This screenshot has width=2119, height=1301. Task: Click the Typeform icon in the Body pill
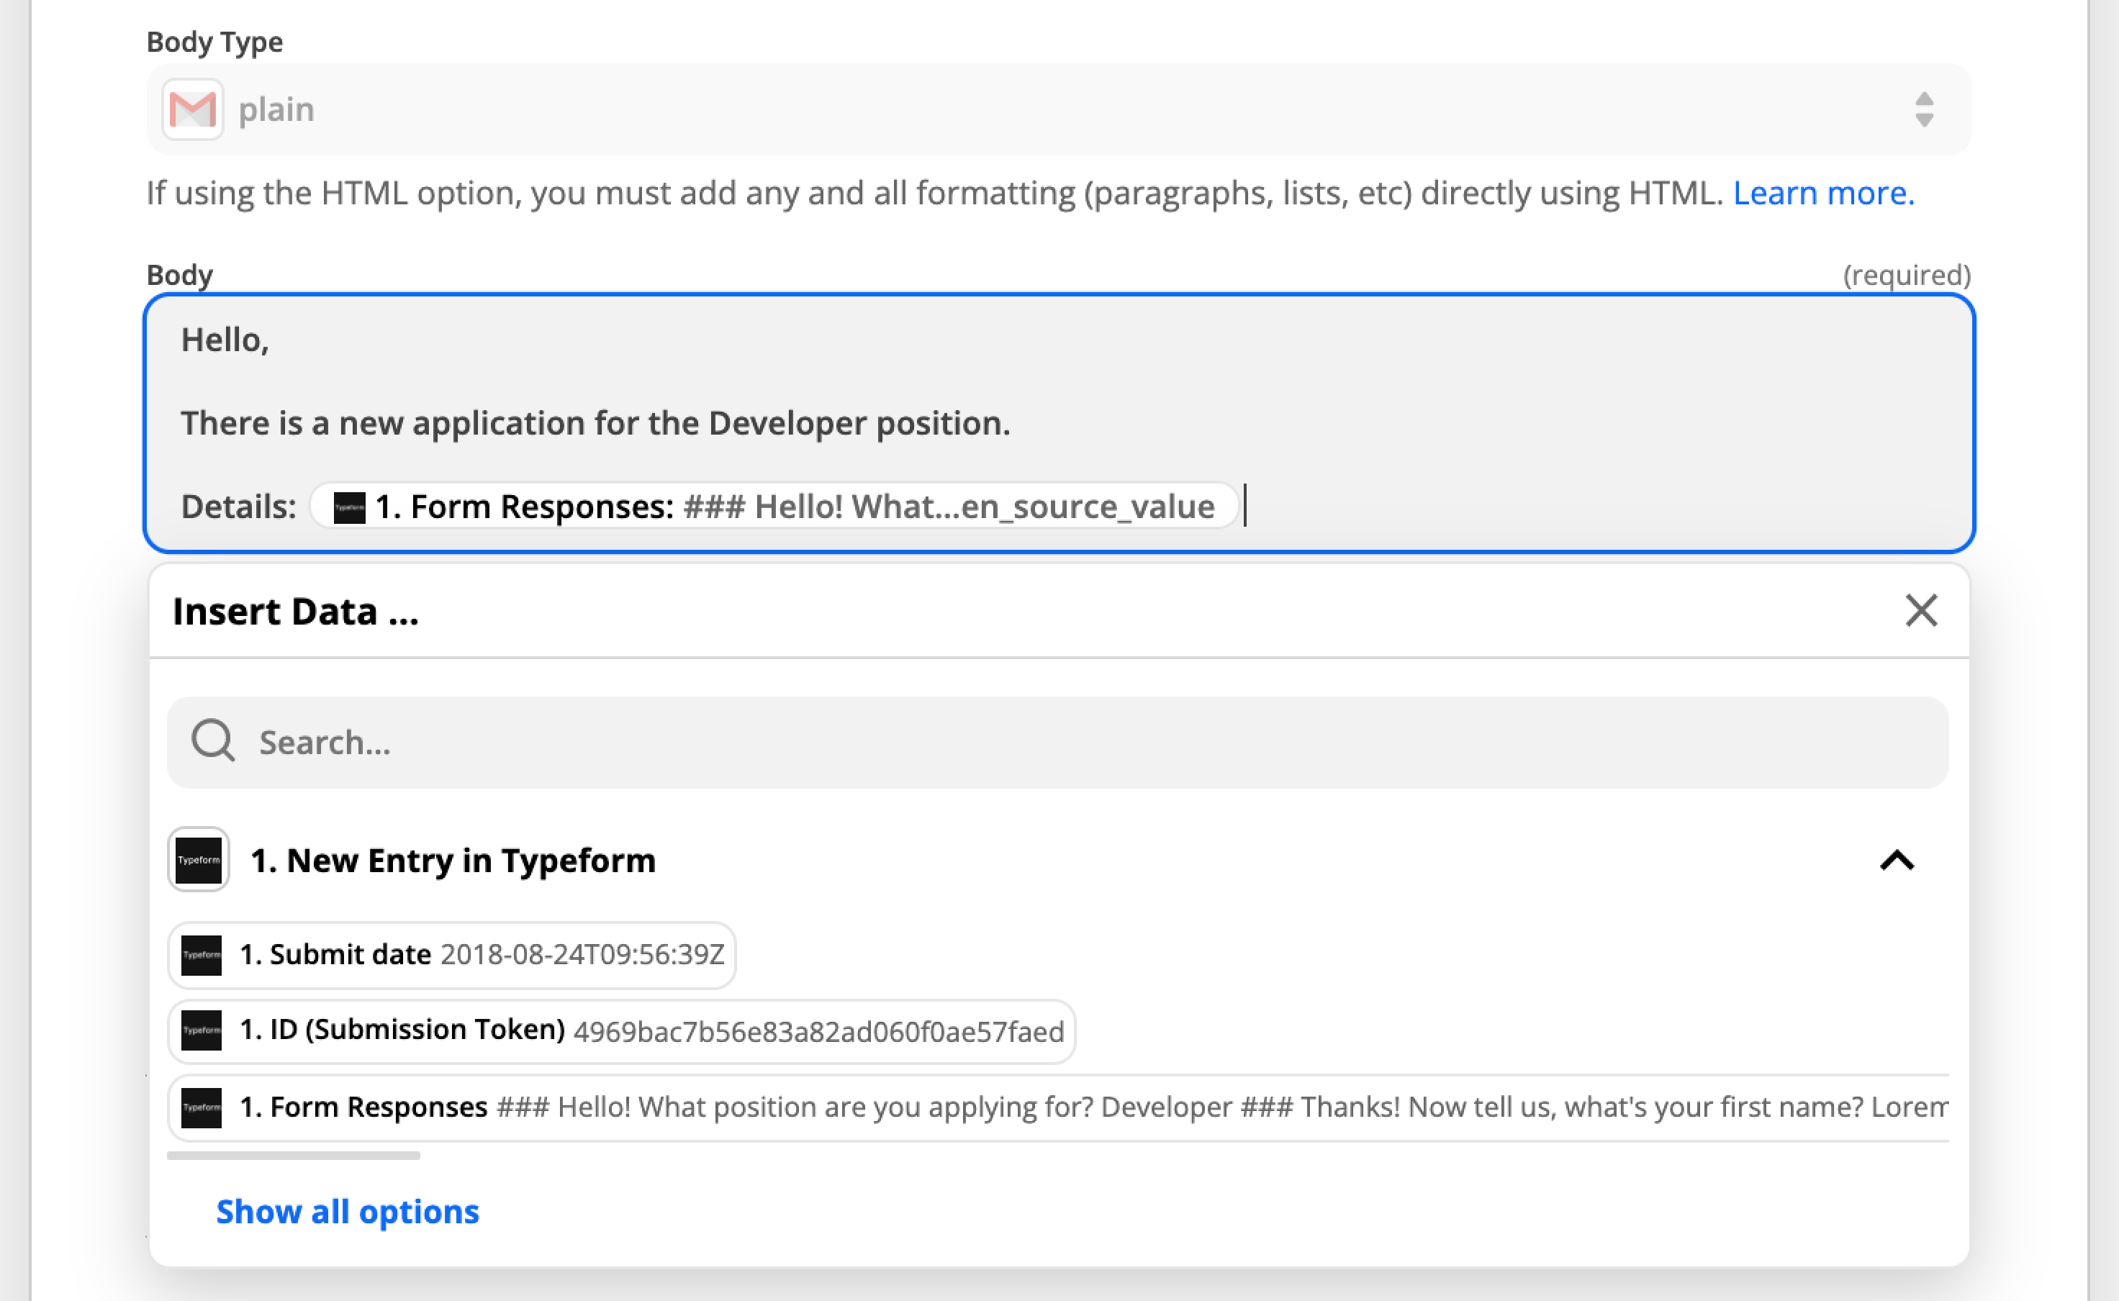(349, 508)
